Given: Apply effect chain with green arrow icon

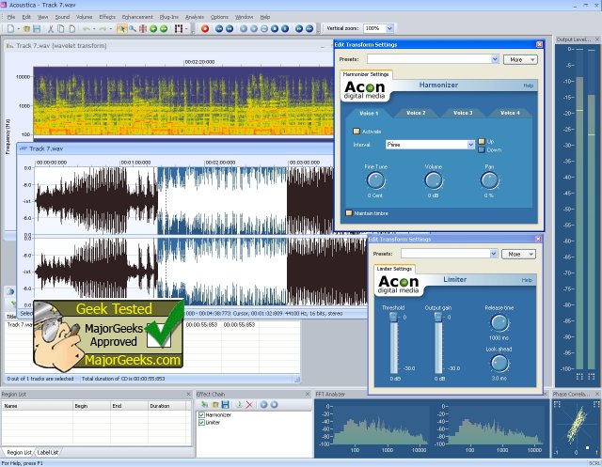Looking at the screenshot, I should 239,404.
